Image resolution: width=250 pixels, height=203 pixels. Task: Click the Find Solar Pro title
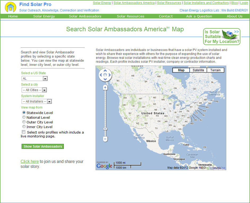pyautogui.click(x=35, y=5)
